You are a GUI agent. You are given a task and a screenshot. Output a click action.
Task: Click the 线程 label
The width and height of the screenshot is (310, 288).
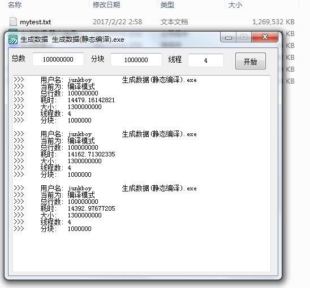click(175, 59)
